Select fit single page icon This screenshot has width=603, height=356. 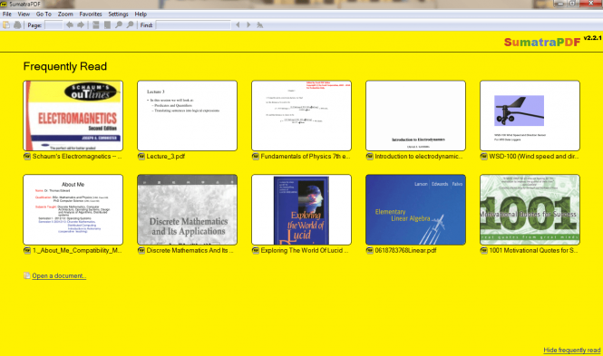[x=107, y=25]
